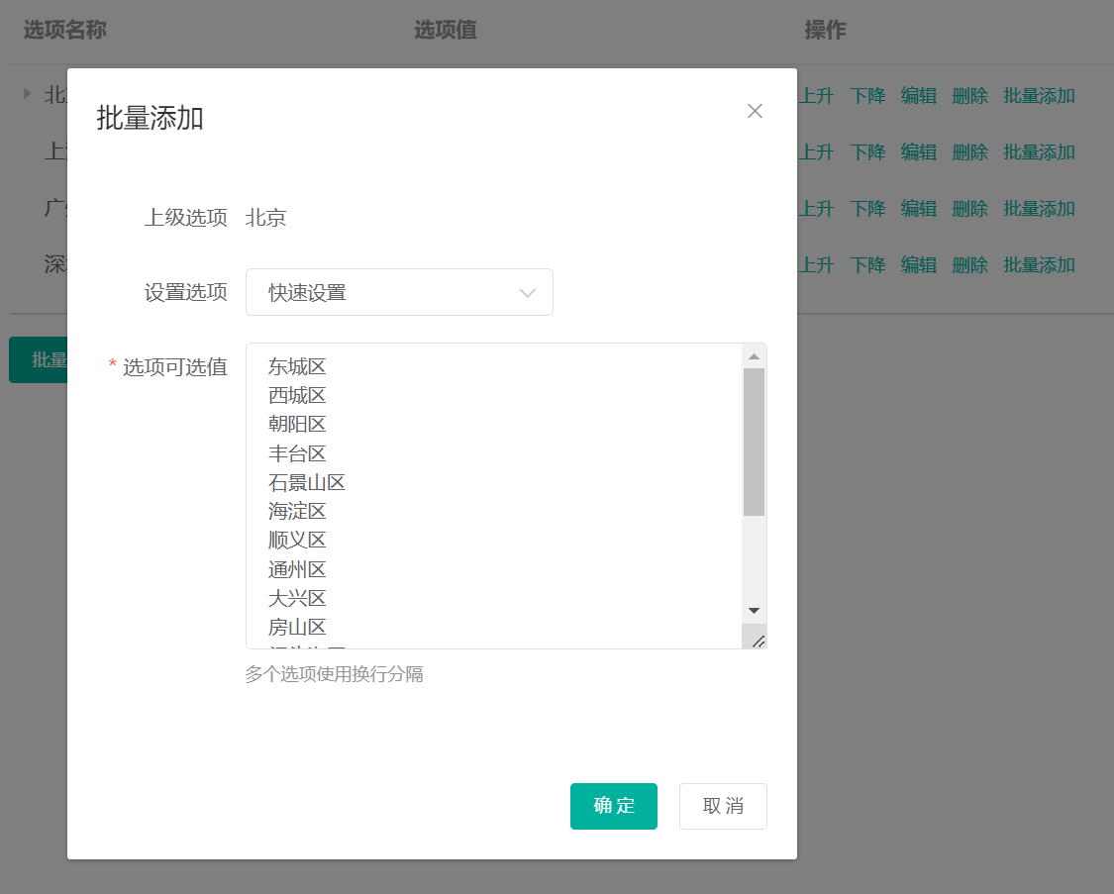Click the down arrow on the textarea scrollbar

(x=754, y=610)
